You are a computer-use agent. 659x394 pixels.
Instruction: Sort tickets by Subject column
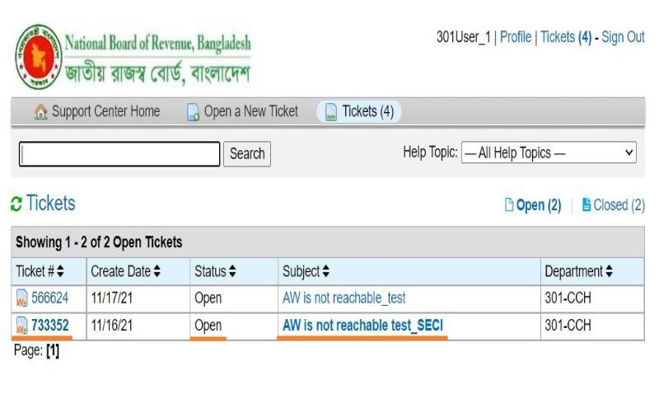[306, 271]
